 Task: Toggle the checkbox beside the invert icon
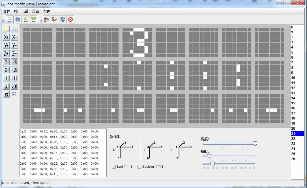click(14, 94)
